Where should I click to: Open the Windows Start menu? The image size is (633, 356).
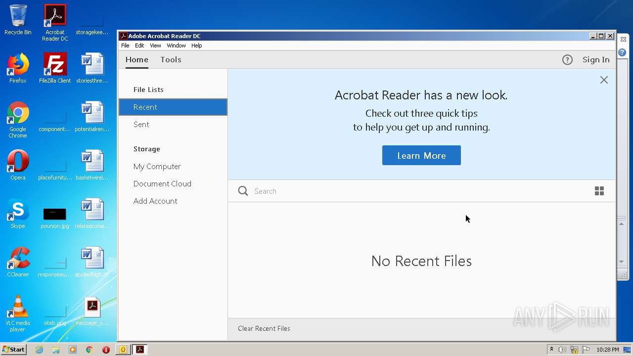coord(14,350)
